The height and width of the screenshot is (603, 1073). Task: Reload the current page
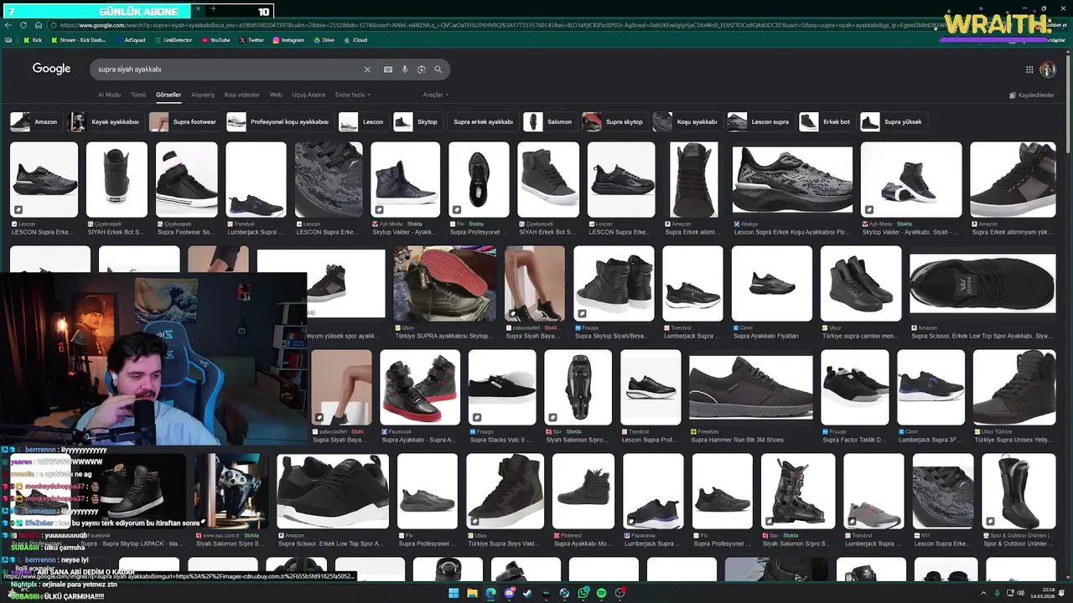23,25
